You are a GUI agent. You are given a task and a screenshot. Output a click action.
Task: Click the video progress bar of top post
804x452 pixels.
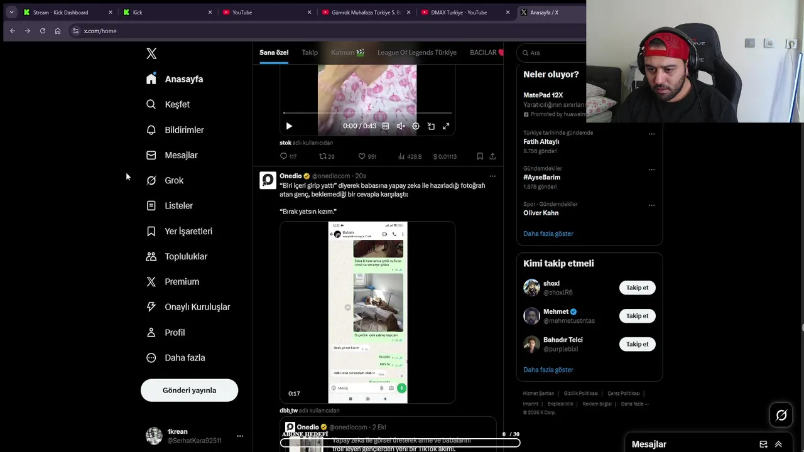[367, 113]
